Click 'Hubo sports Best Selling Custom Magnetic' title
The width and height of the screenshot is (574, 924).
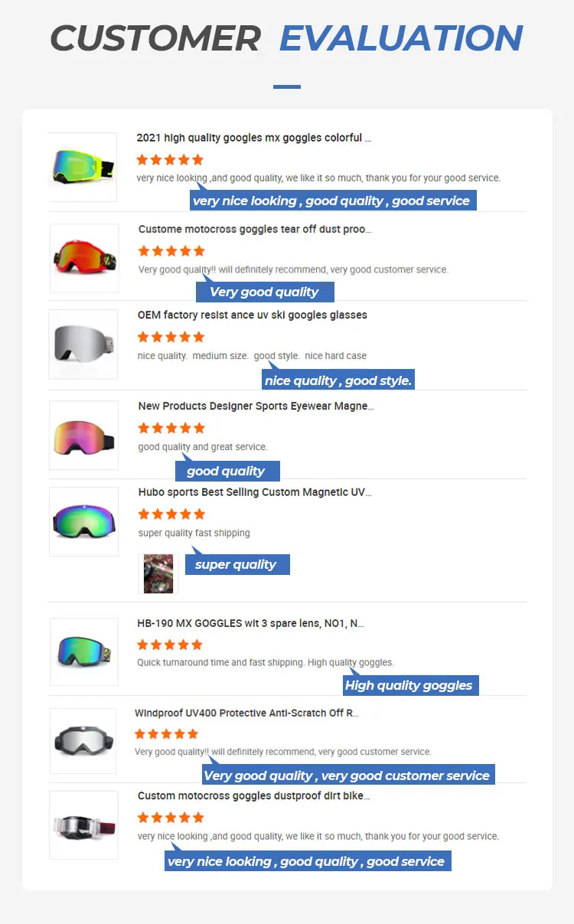click(x=255, y=493)
